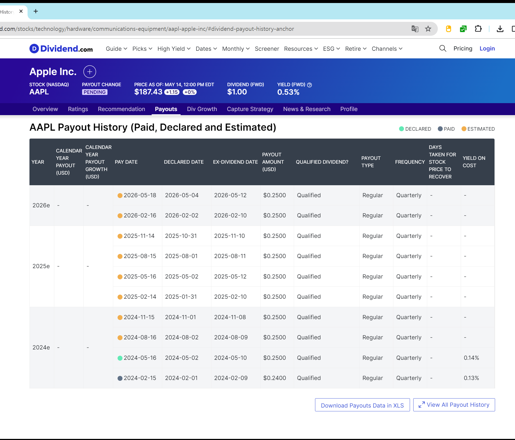
Task: Expand the ESG dropdown menu
Action: point(332,49)
